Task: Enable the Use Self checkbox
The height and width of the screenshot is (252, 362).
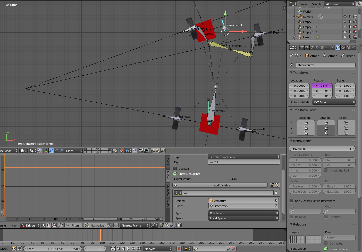Action: pyautogui.click(x=175, y=169)
